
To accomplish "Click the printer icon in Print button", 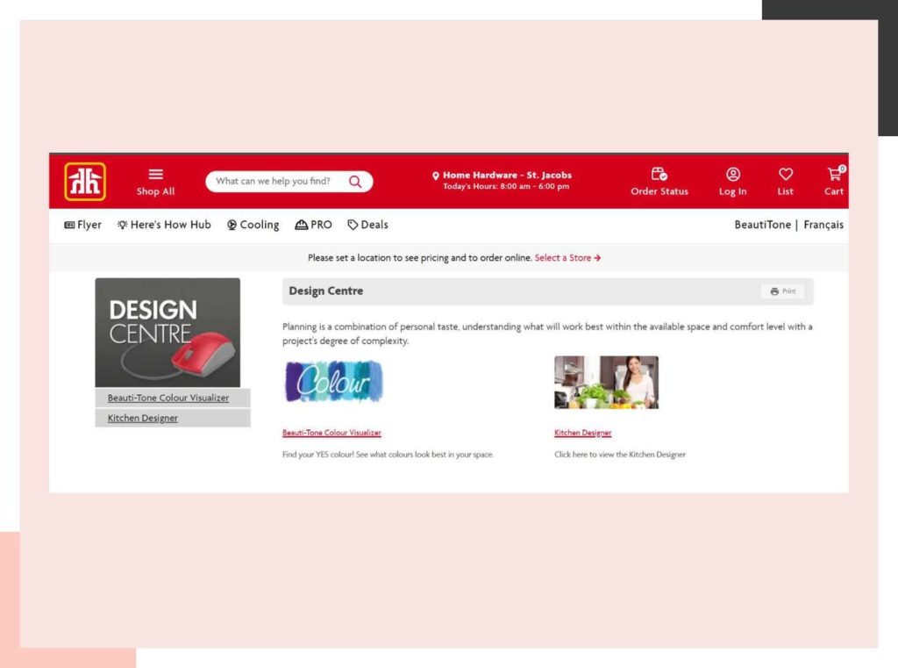I will [x=774, y=291].
